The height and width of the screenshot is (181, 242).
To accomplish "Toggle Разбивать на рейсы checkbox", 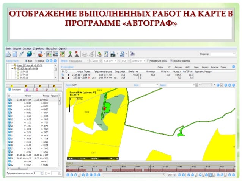I will [148, 61].
